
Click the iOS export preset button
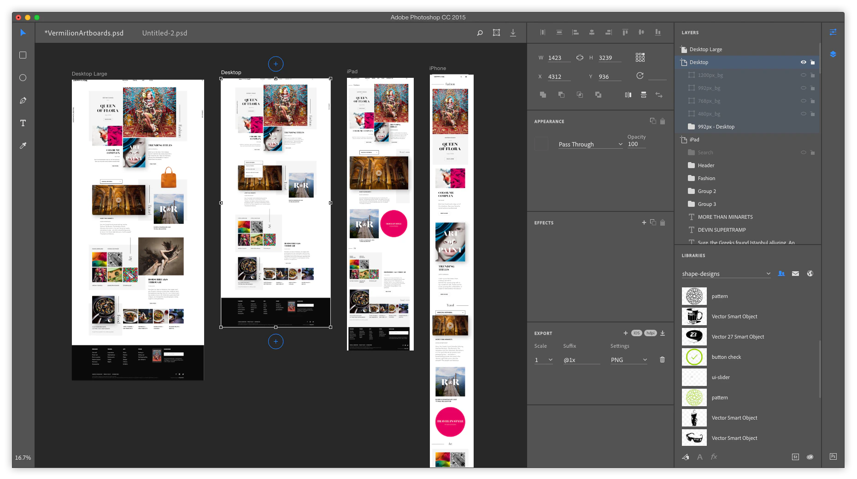point(636,333)
